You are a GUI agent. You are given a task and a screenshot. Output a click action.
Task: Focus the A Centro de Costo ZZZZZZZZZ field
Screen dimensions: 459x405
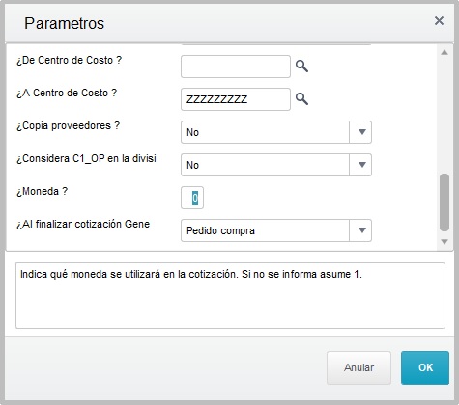(236, 99)
